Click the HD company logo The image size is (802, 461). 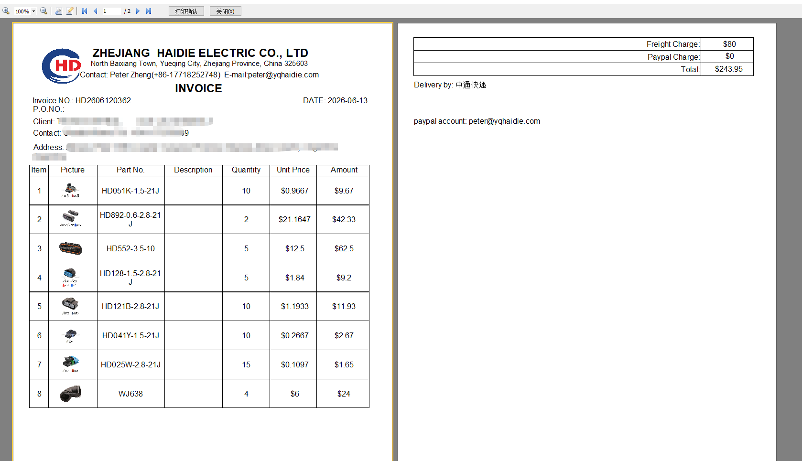tap(61, 66)
